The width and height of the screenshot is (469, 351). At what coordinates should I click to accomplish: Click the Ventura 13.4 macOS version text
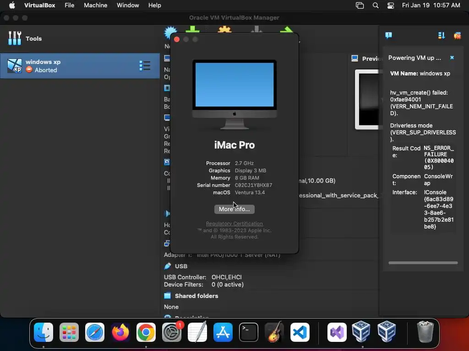pyautogui.click(x=250, y=192)
